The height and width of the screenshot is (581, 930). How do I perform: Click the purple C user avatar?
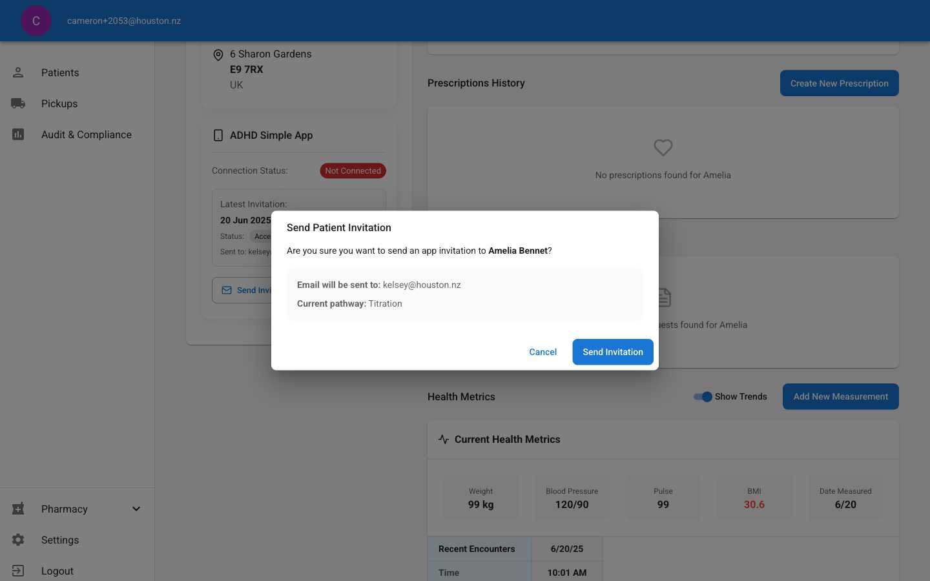[36, 21]
